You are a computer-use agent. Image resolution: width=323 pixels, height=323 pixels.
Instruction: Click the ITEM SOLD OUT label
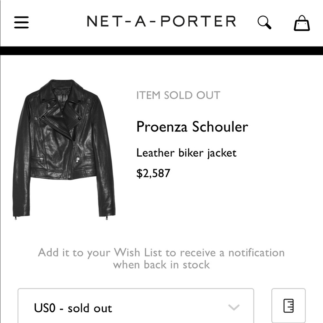[178, 95]
